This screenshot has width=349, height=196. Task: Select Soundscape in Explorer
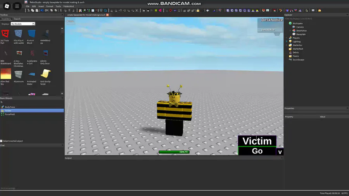pos(298,60)
